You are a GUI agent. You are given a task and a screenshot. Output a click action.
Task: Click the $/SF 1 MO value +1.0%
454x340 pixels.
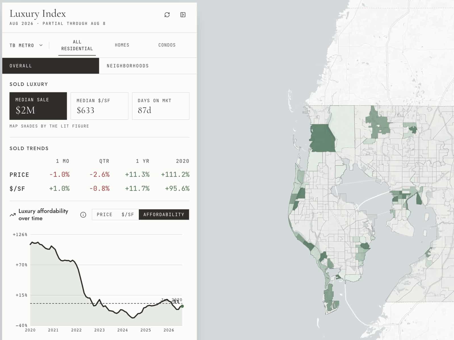pos(59,189)
